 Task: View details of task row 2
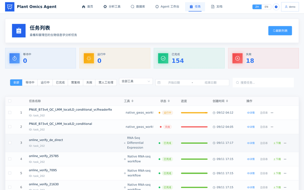pyautogui.click(x=251, y=127)
